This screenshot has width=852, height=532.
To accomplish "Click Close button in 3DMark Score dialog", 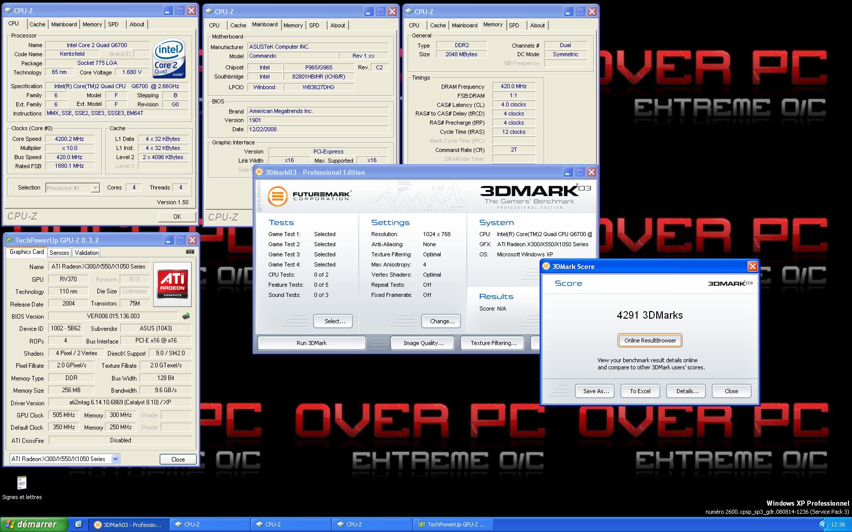I will click(731, 391).
